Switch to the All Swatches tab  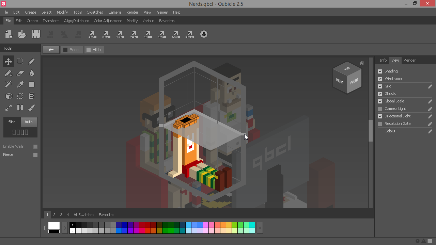[84, 215]
